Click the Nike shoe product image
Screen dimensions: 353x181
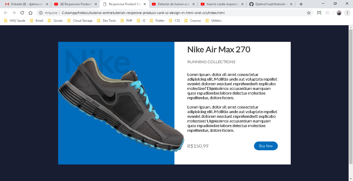(121, 104)
